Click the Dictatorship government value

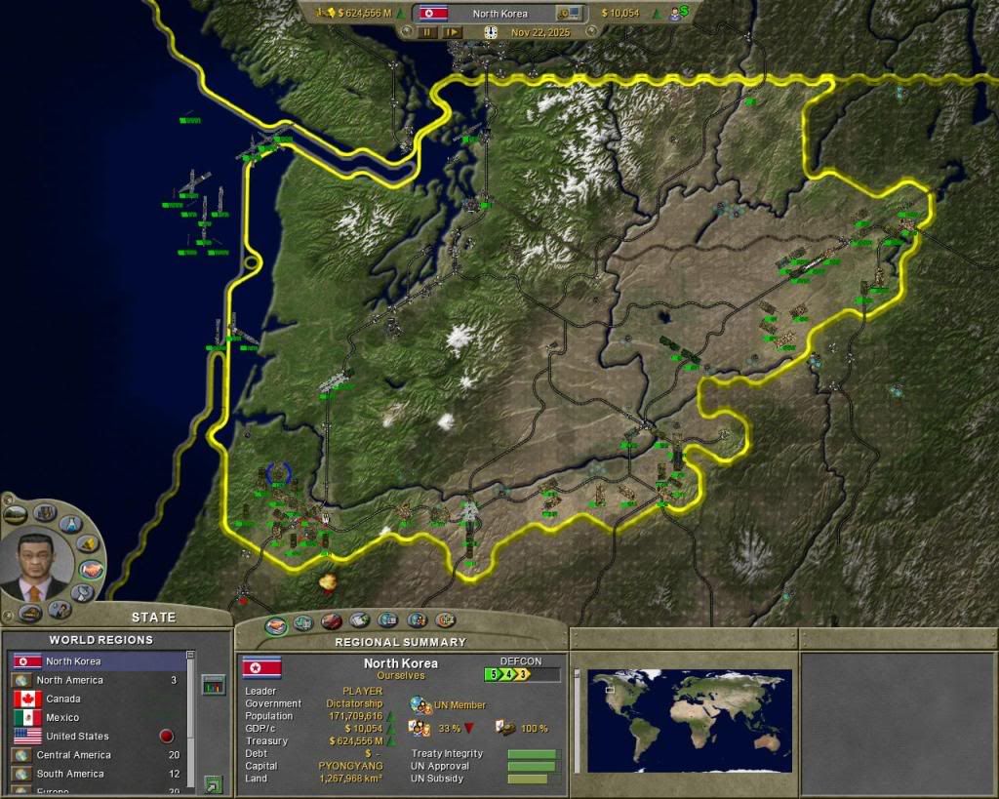(x=354, y=703)
